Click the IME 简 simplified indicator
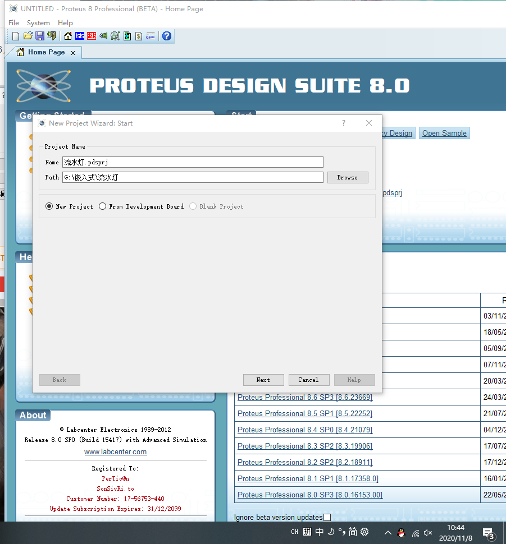The width and height of the screenshot is (506, 544). (353, 532)
